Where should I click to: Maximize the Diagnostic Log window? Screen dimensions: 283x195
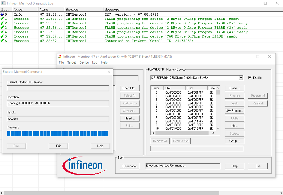click(265, 3)
